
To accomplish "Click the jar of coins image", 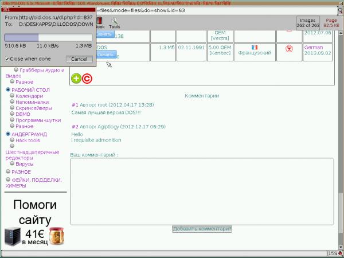I will point(56,236).
